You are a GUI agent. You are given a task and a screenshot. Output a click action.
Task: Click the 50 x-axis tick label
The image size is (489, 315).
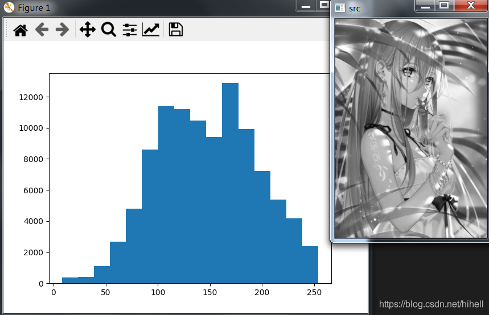106,293
